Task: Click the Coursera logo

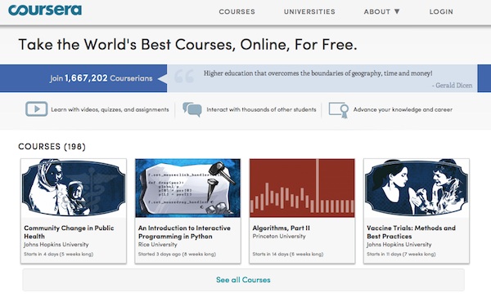Action: click(45, 10)
